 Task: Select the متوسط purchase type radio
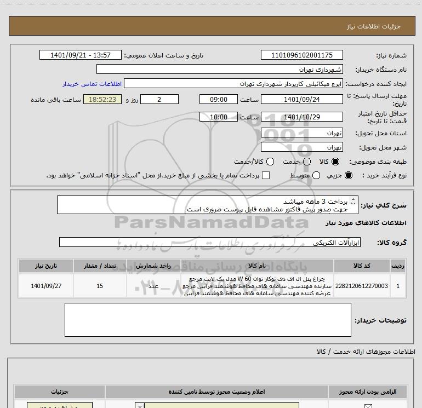pyautogui.click(x=316, y=175)
